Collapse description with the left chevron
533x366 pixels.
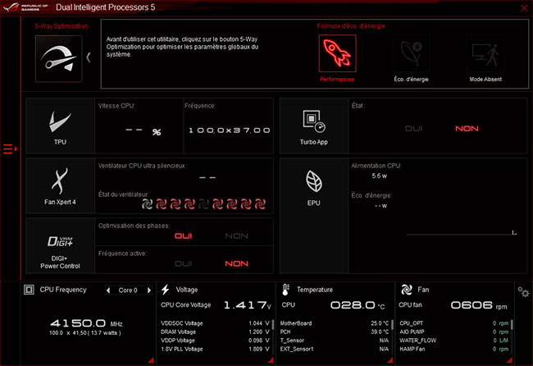tap(89, 57)
